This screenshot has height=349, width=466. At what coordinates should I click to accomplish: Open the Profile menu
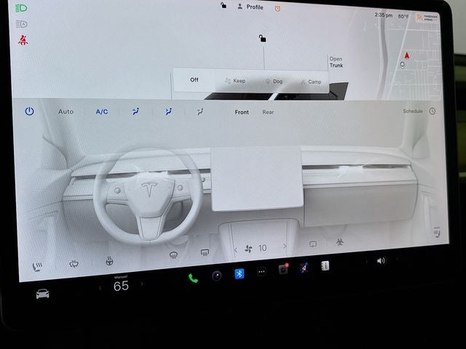(250, 7)
